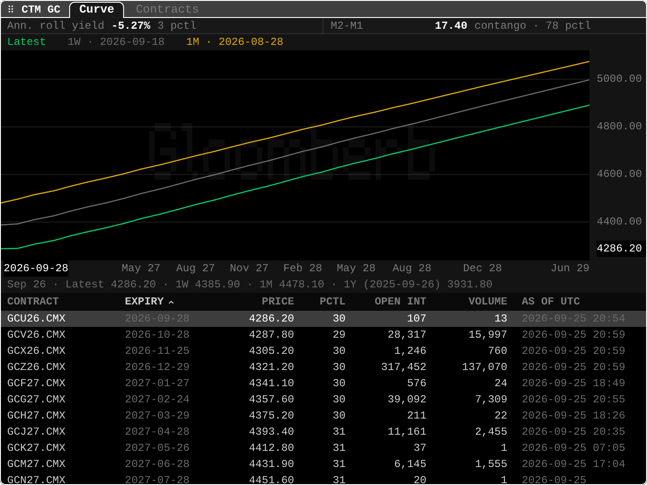The image size is (647, 485).
Task: Click volume value 137,070
Action: pyautogui.click(x=484, y=367)
